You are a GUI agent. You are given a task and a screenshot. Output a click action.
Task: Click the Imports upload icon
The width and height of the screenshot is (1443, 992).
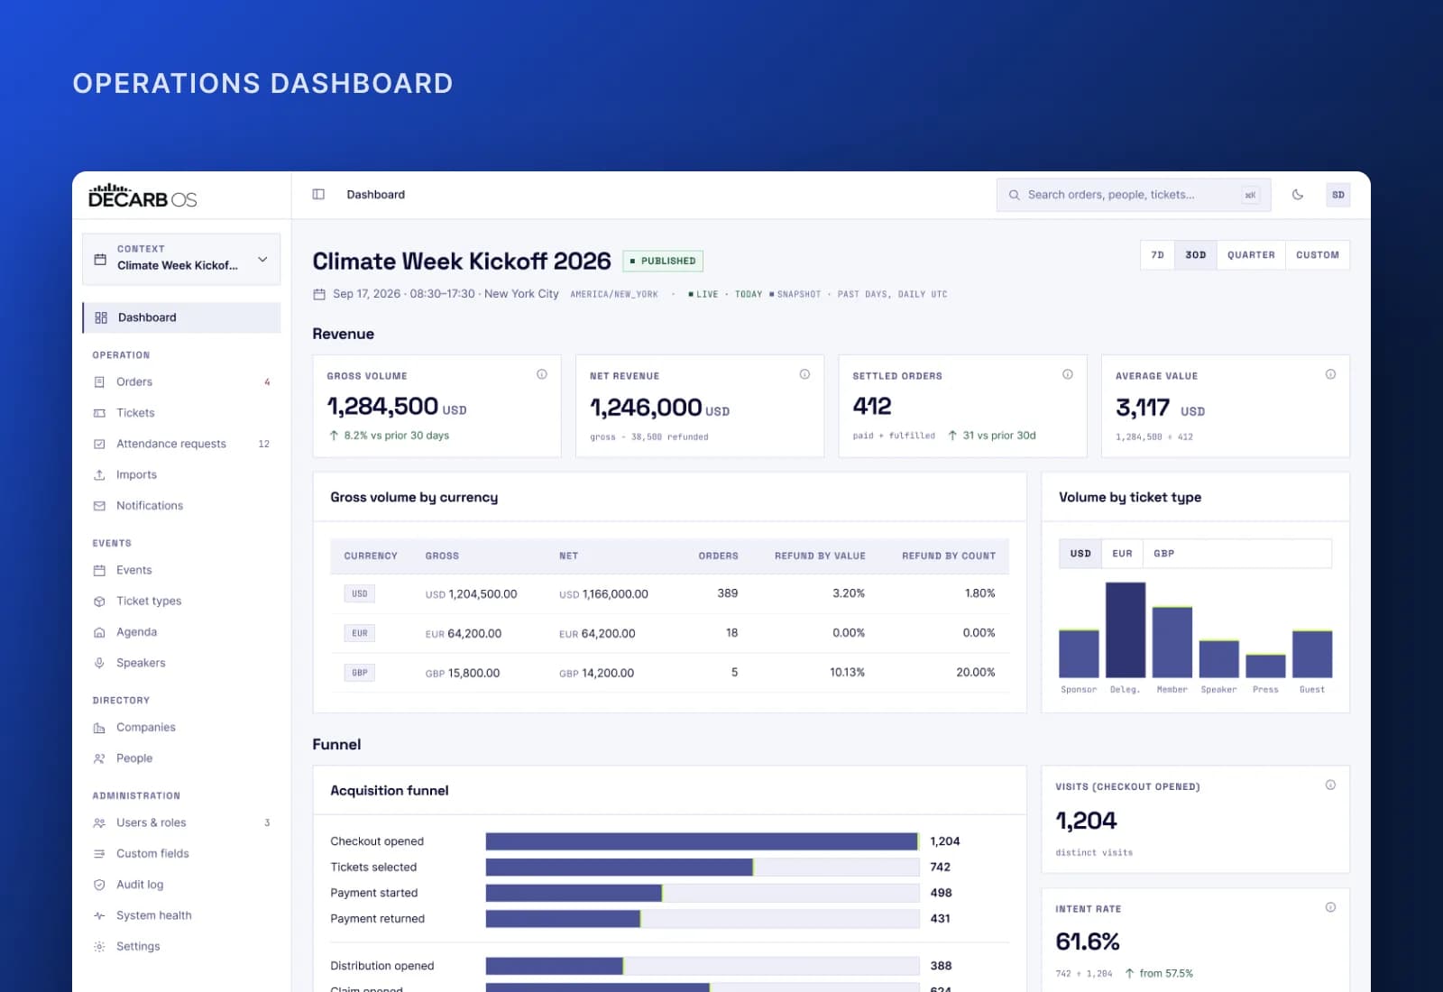click(99, 475)
